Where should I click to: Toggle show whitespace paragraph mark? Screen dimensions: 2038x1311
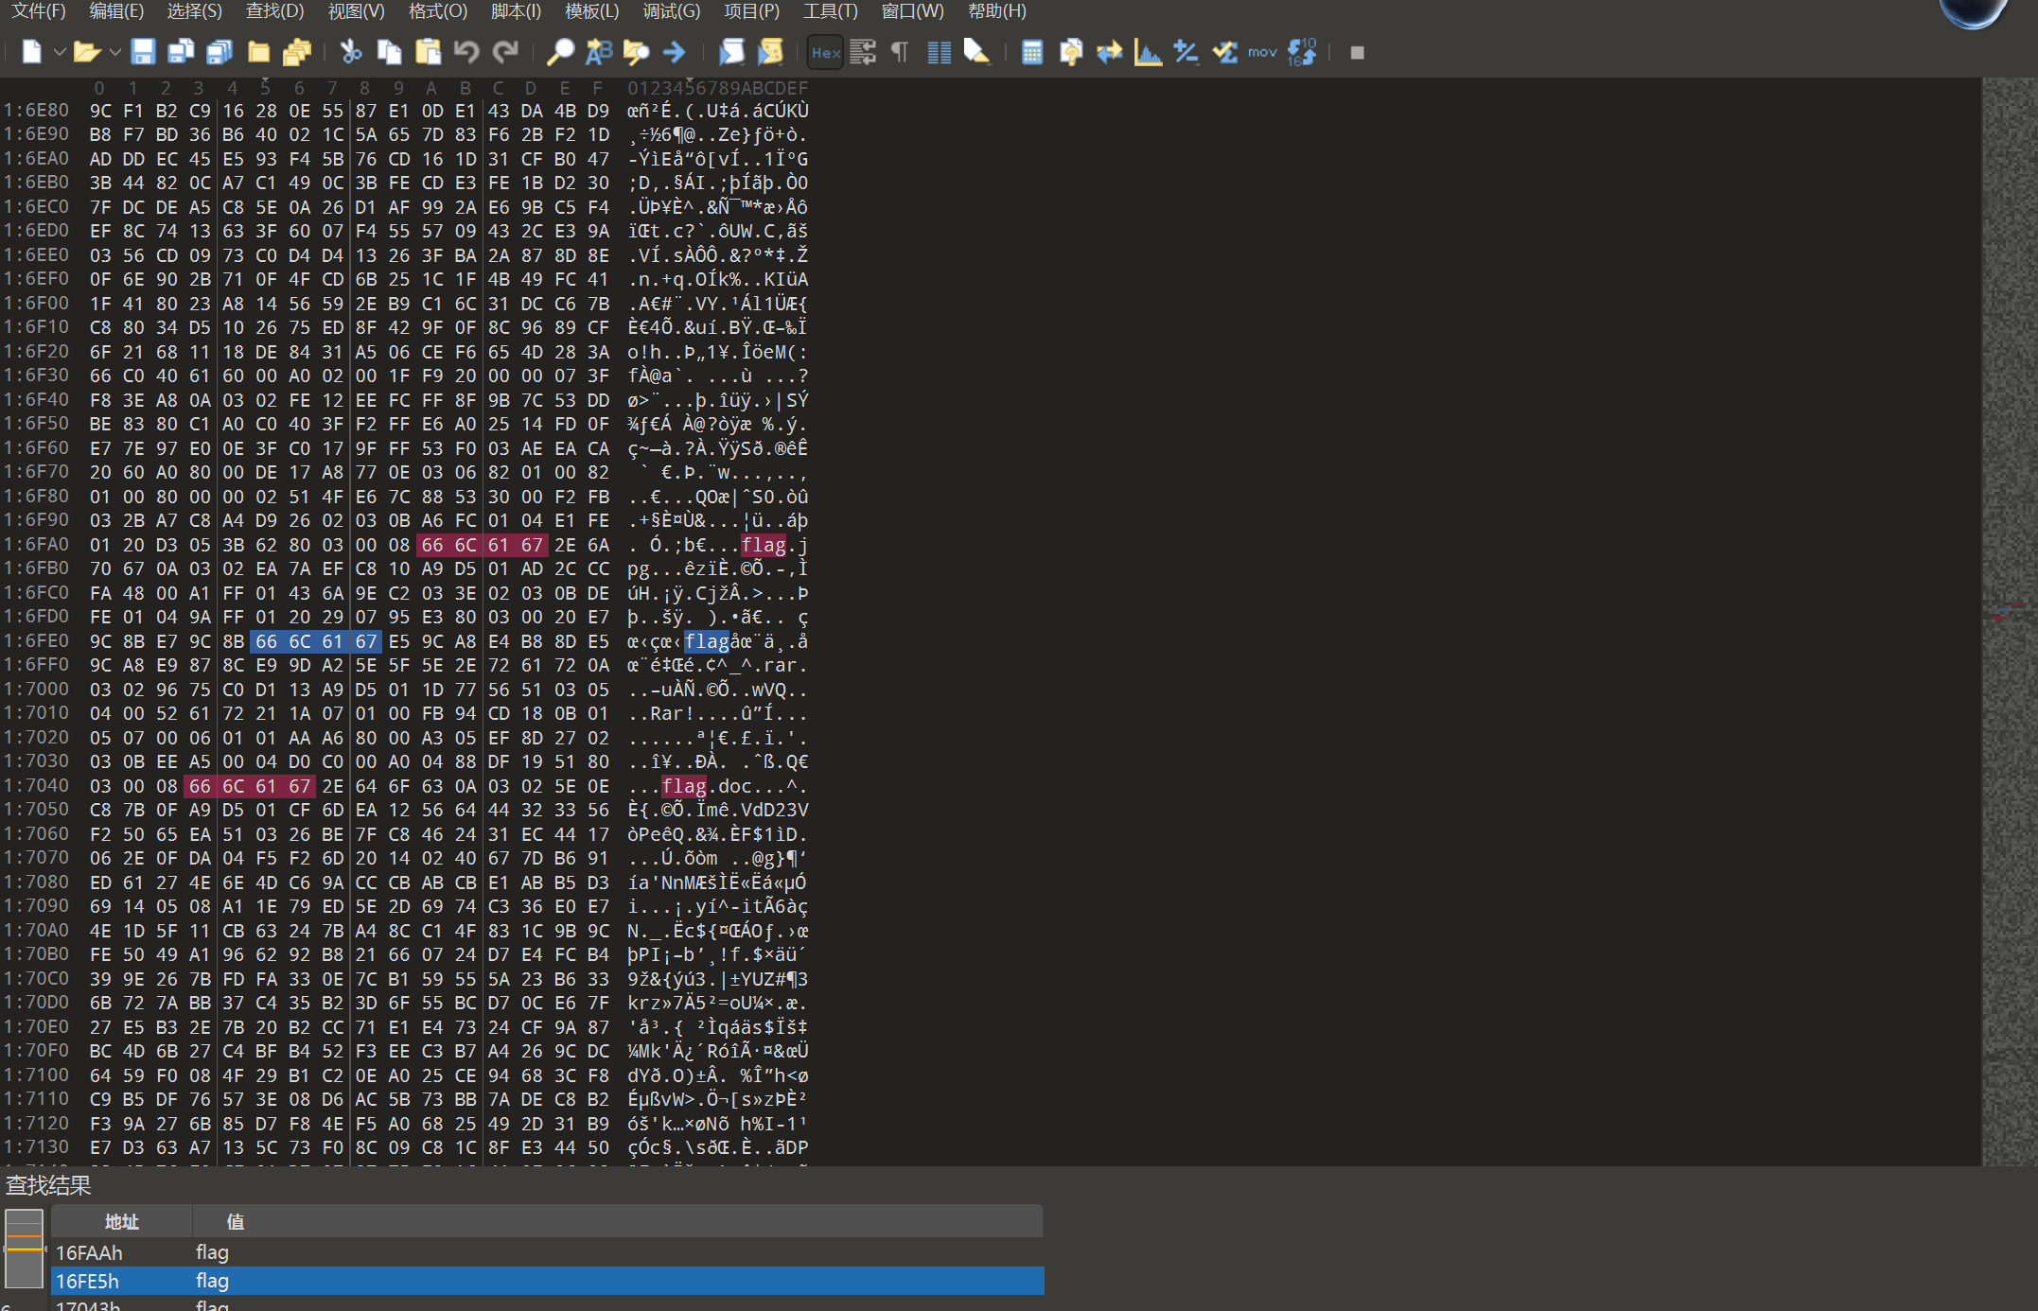point(901,52)
